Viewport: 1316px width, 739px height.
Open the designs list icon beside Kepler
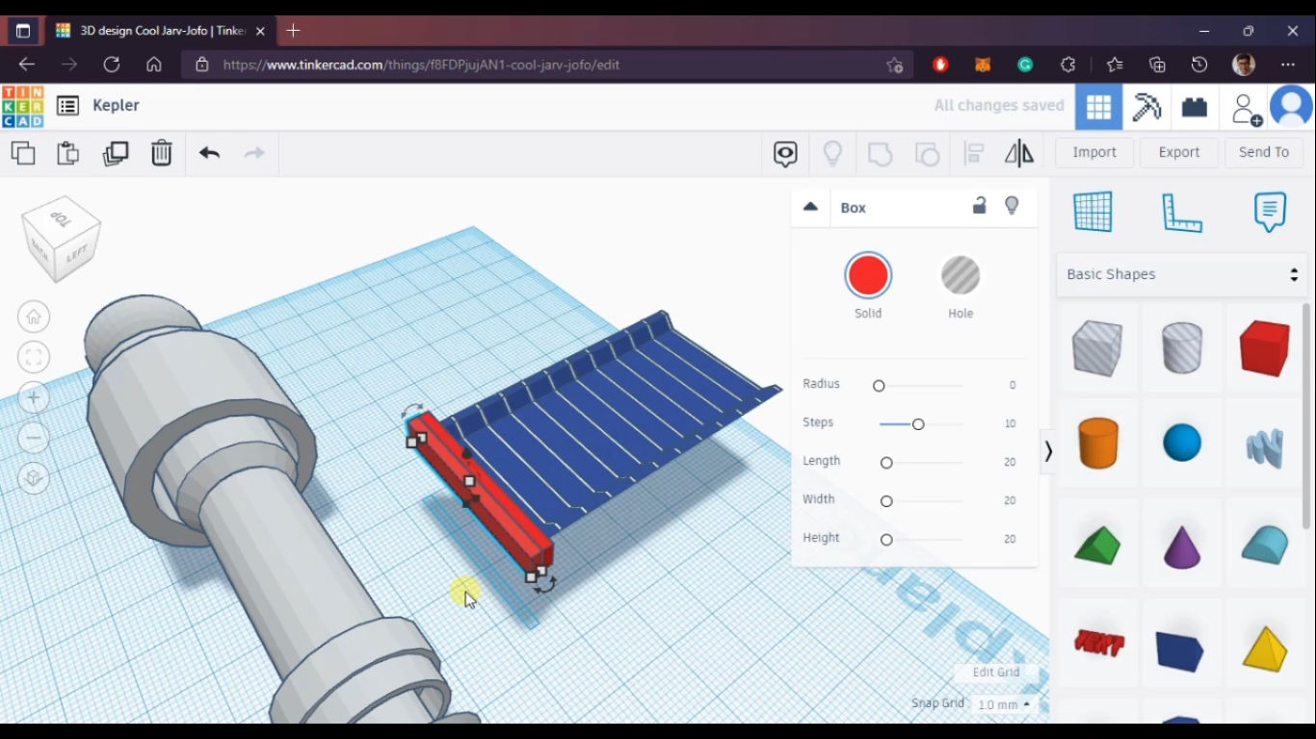point(67,106)
